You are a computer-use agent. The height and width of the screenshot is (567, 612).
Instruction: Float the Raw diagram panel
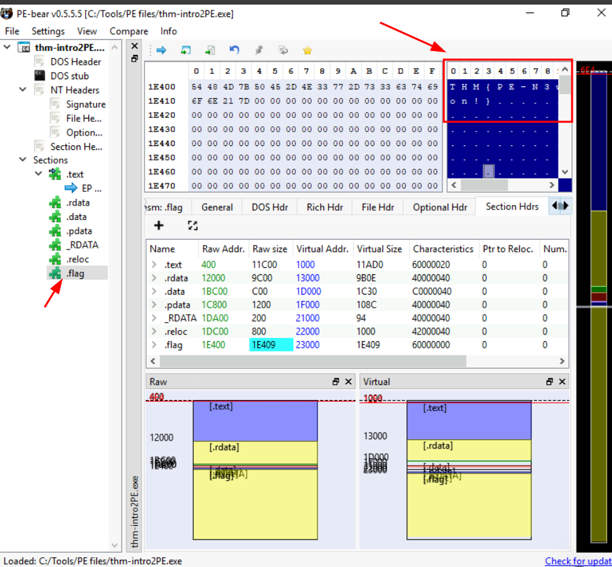coord(336,382)
